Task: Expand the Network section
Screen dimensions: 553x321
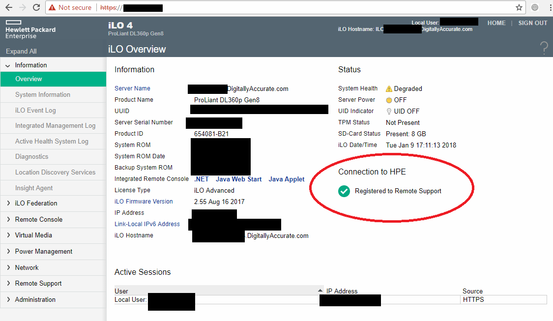Action: coord(8,267)
